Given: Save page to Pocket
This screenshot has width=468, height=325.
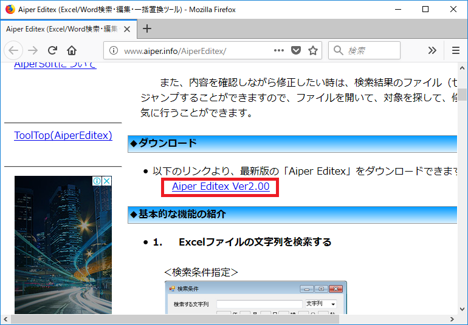Looking at the screenshot, I should (296, 50).
